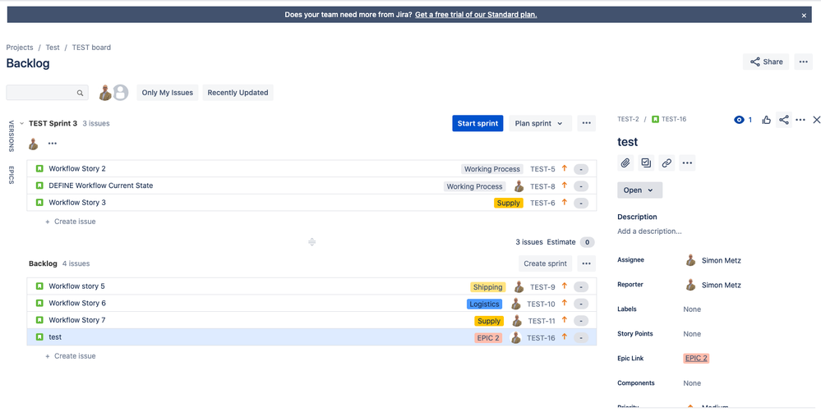Viewport: 821px width, 412px height.
Task: Filter by Simon Metz avatar
Action: [105, 93]
